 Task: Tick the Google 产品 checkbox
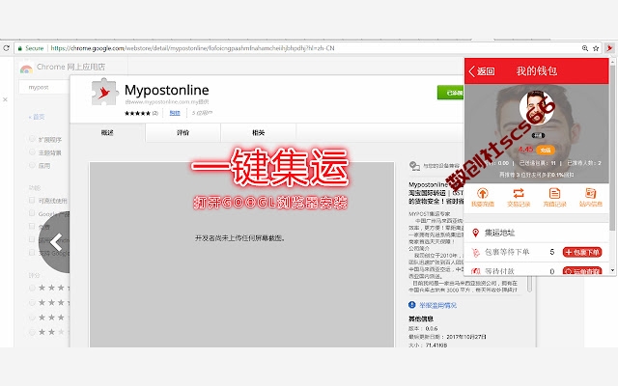(x=32, y=213)
